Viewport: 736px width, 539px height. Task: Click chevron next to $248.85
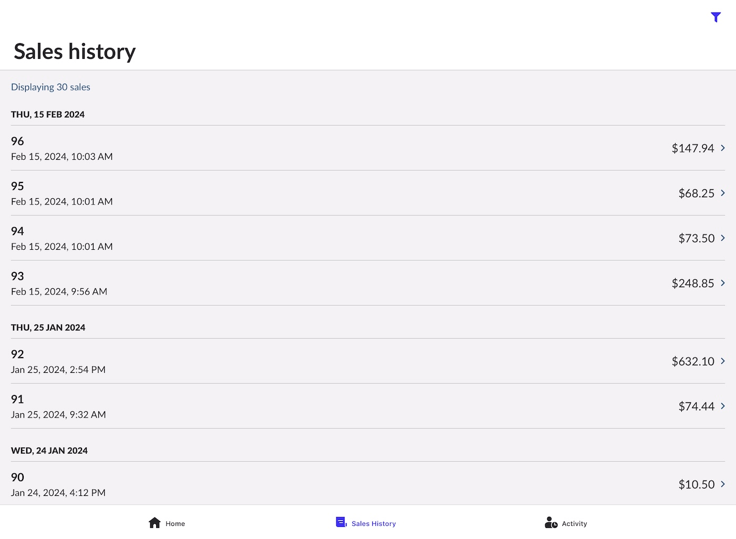click(x=723, y=283)
